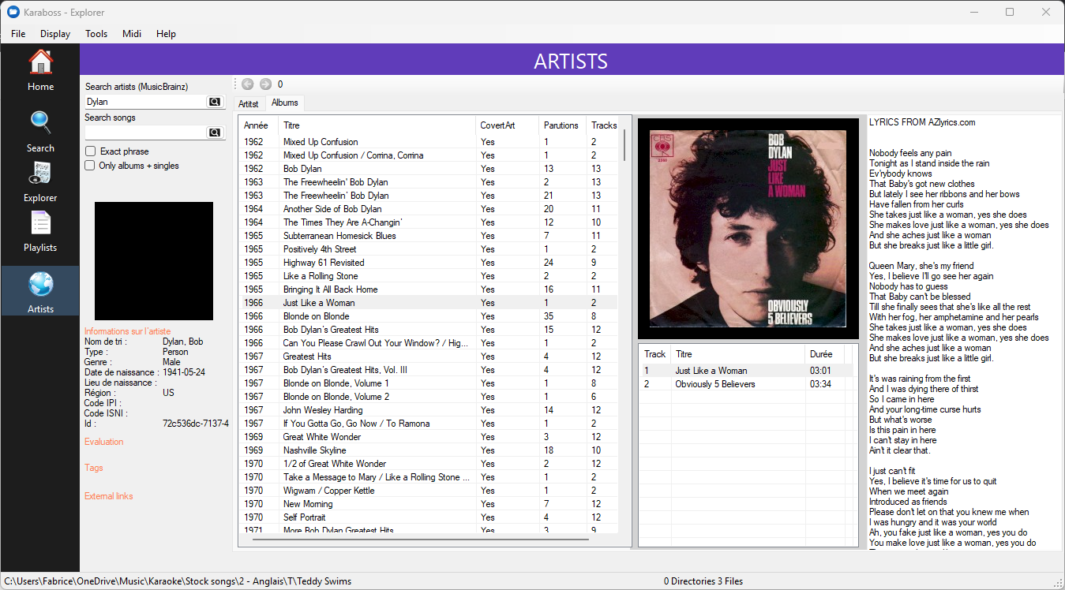
Task: Toggle Only albums + singles checkbox
Action: [x=91, y=166]
